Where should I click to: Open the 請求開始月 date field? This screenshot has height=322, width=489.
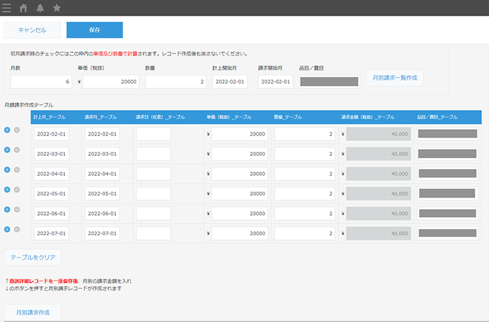276,81
